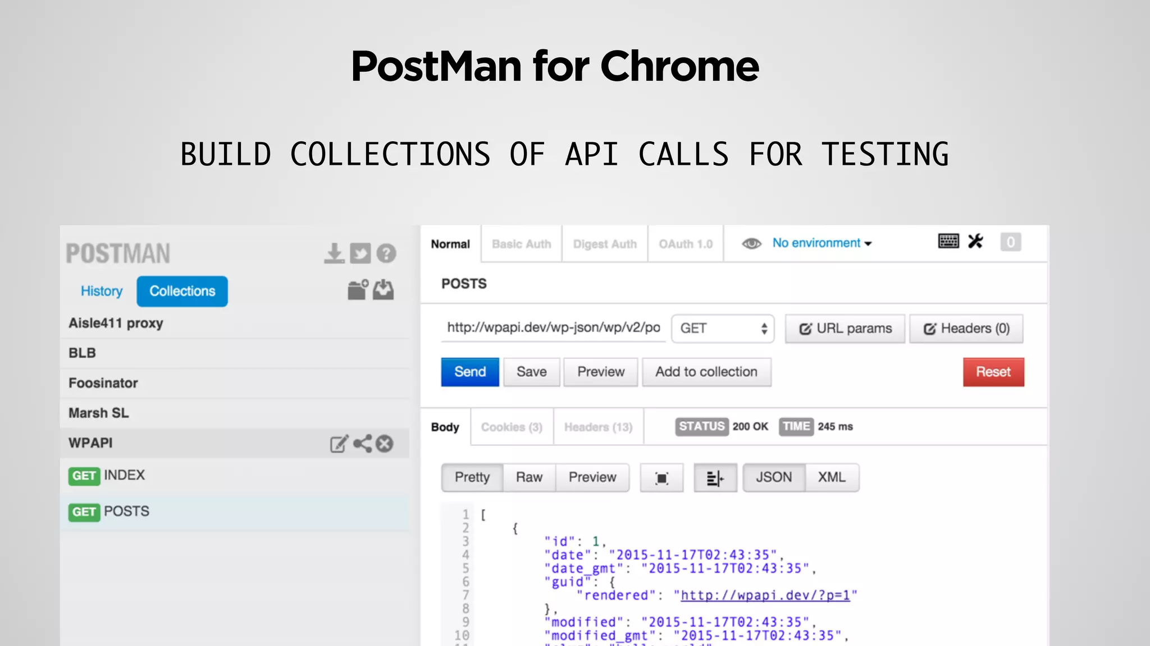1150x646 pixels.
Task: Click the POSTS request name
Action: click(x=464, y=284)
